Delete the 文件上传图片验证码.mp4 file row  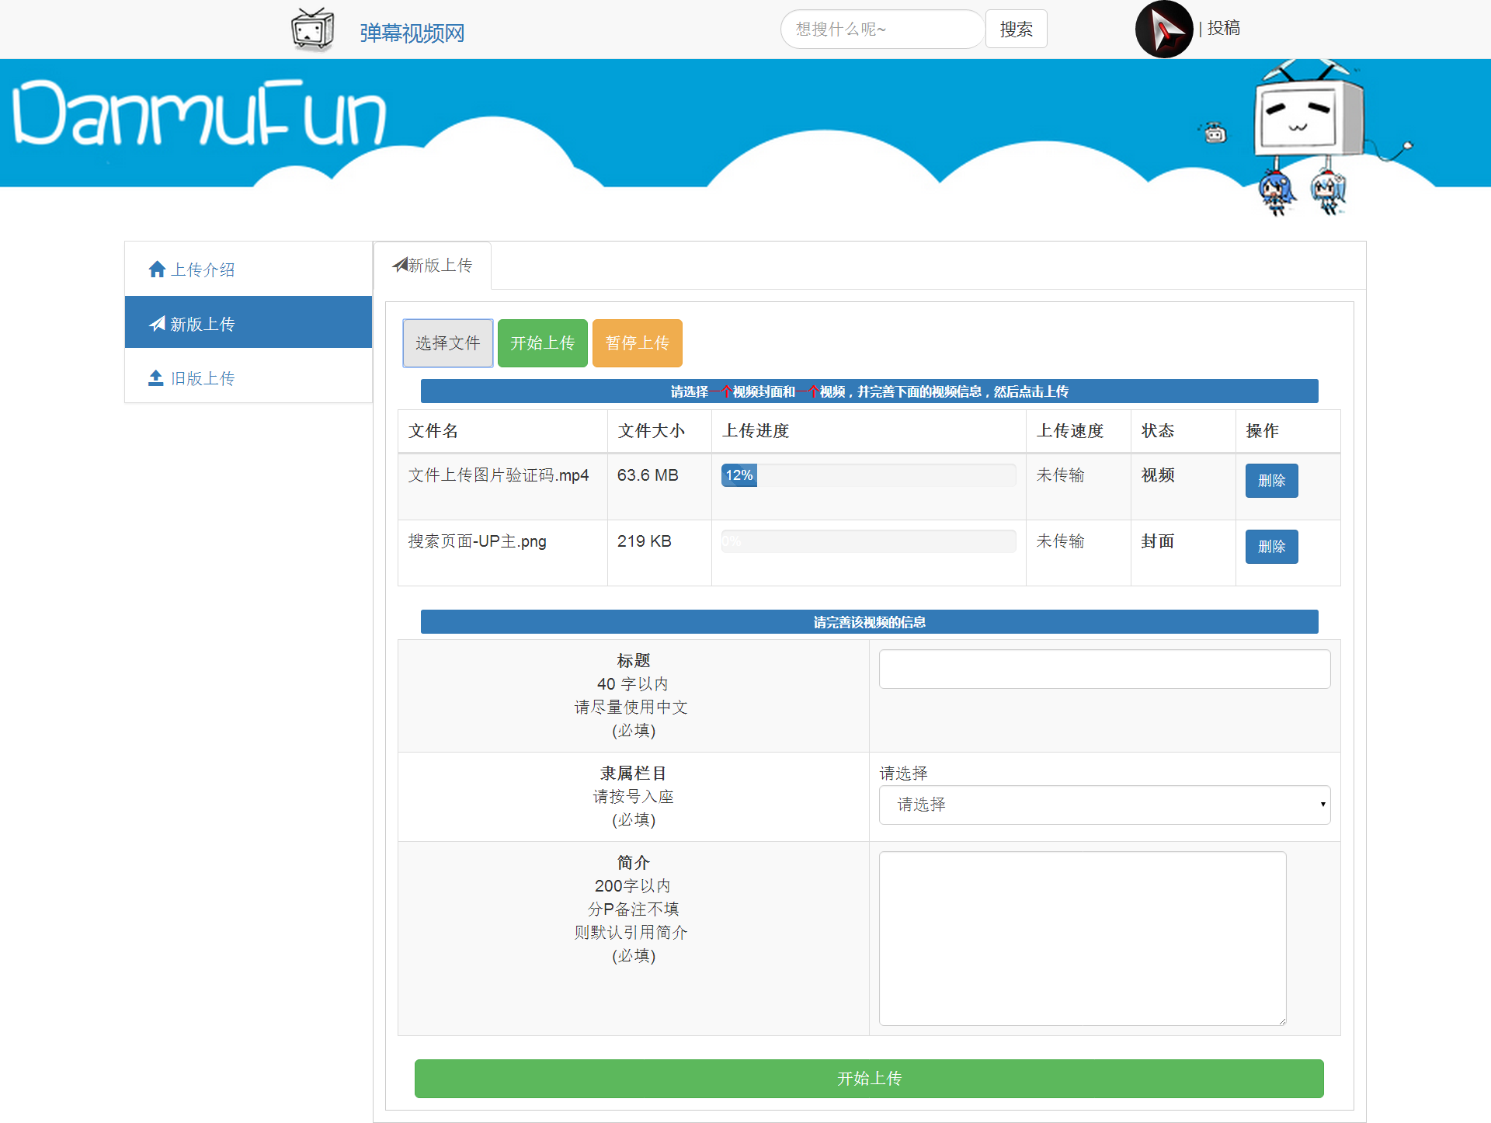[1271, 481]
